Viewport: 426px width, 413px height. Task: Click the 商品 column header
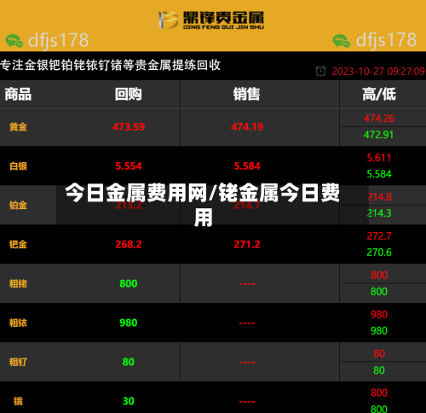click(18, 94)
